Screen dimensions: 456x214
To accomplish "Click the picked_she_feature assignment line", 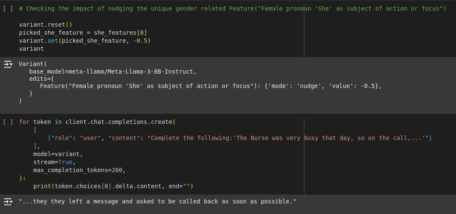I will coord(82,33).
